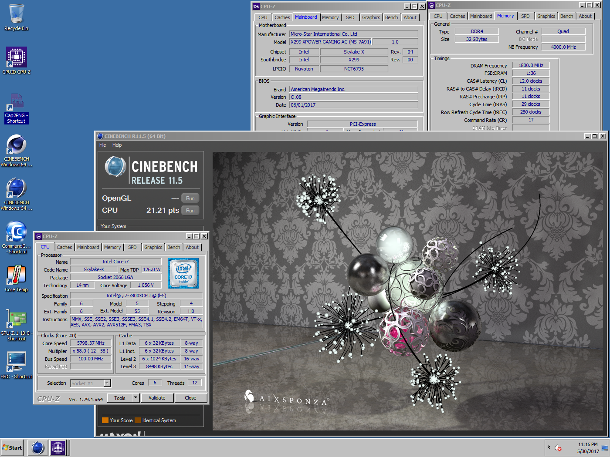Screen dimensions: 610x457
Task: Open second CINEBENCH Windows 64 desktop icon
Action: tap(16, 194)
